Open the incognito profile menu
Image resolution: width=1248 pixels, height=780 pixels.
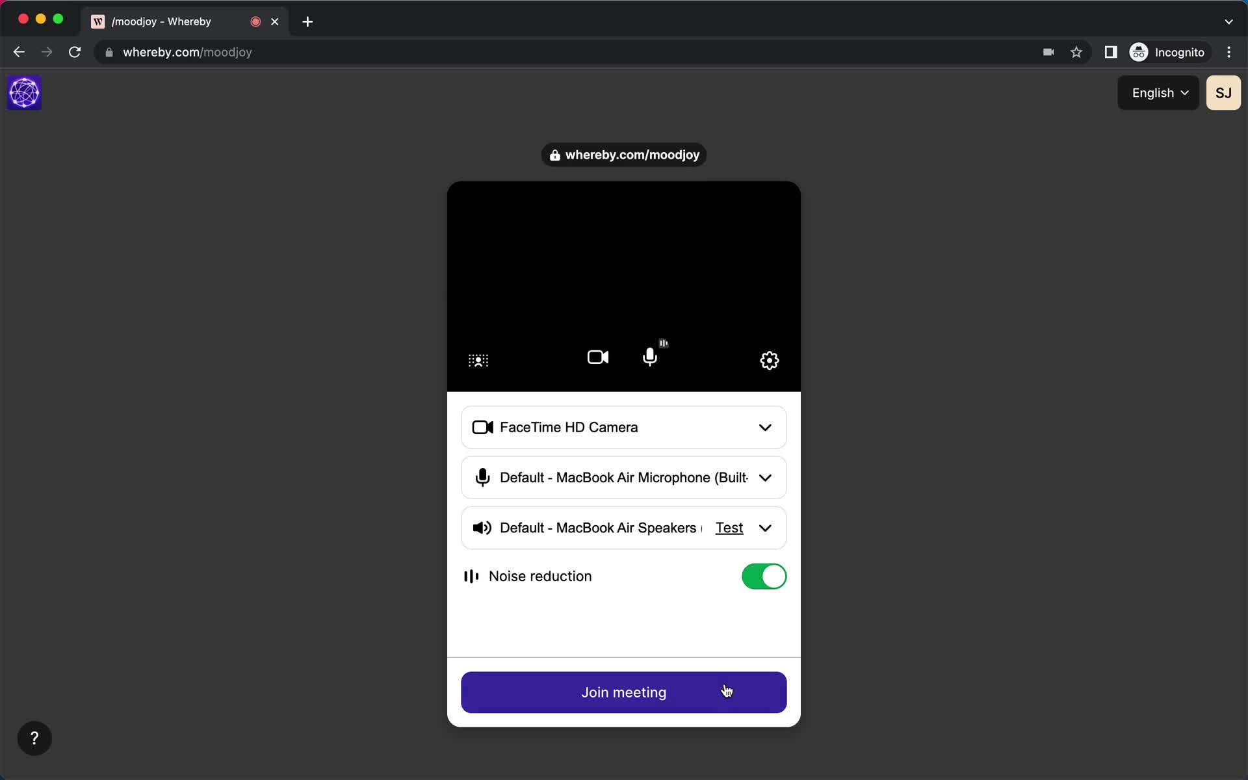pyautogui.click(x=1168, y=52)
